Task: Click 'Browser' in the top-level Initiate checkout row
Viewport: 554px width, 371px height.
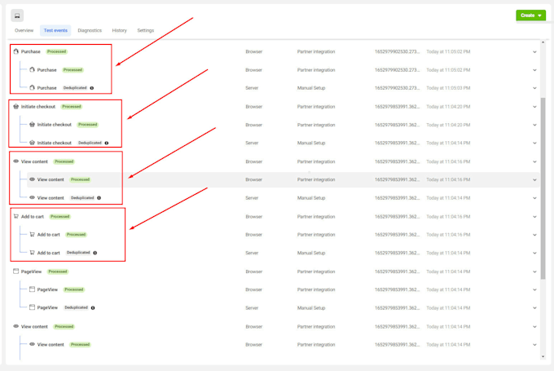Action: [x=254, y=107]
